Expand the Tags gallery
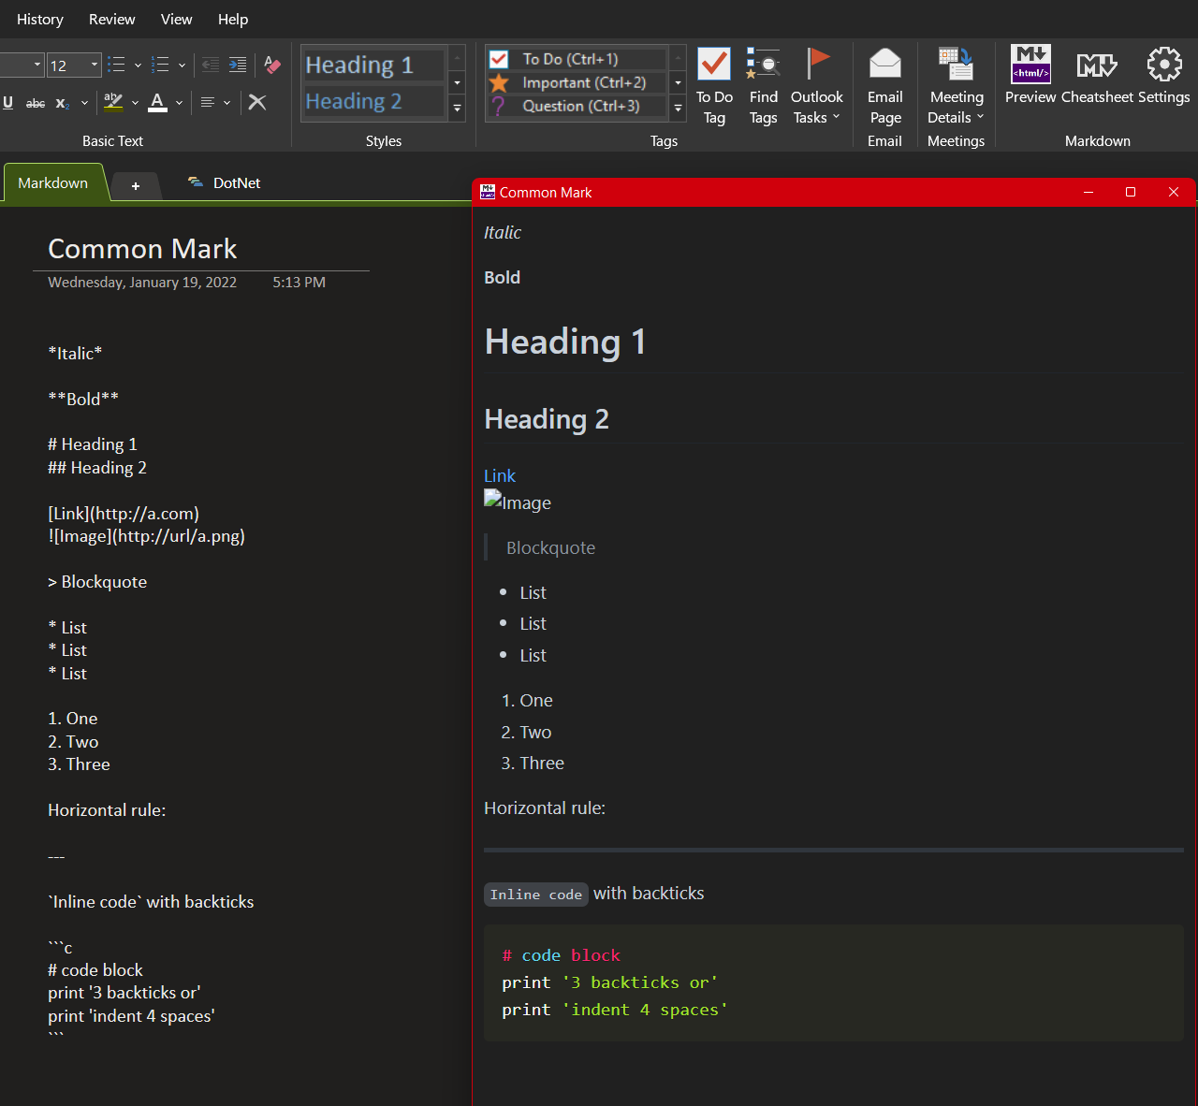 click(678, 109)
